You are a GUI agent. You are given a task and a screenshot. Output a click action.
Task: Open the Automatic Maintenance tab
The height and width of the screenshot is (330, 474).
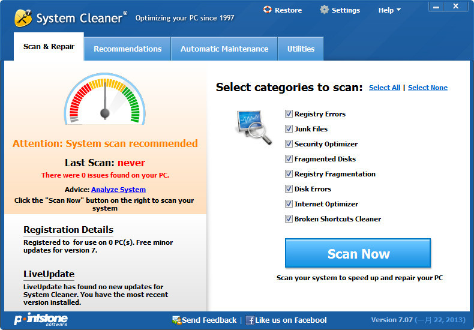coord(224,49)
